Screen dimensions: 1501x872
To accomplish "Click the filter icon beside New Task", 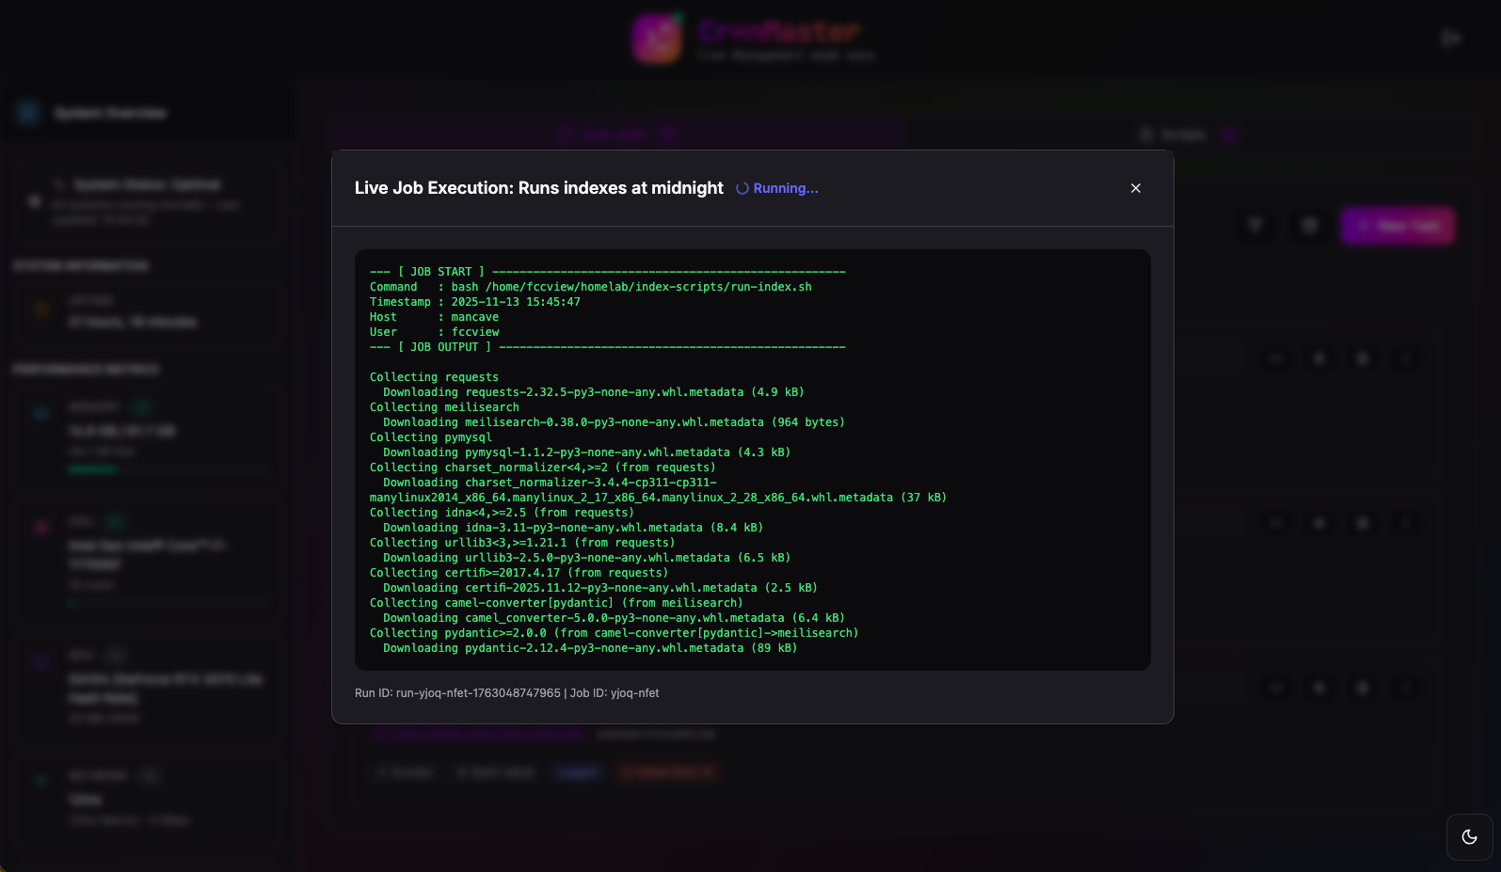I will pyautogui.click(x=1255, y=226).
